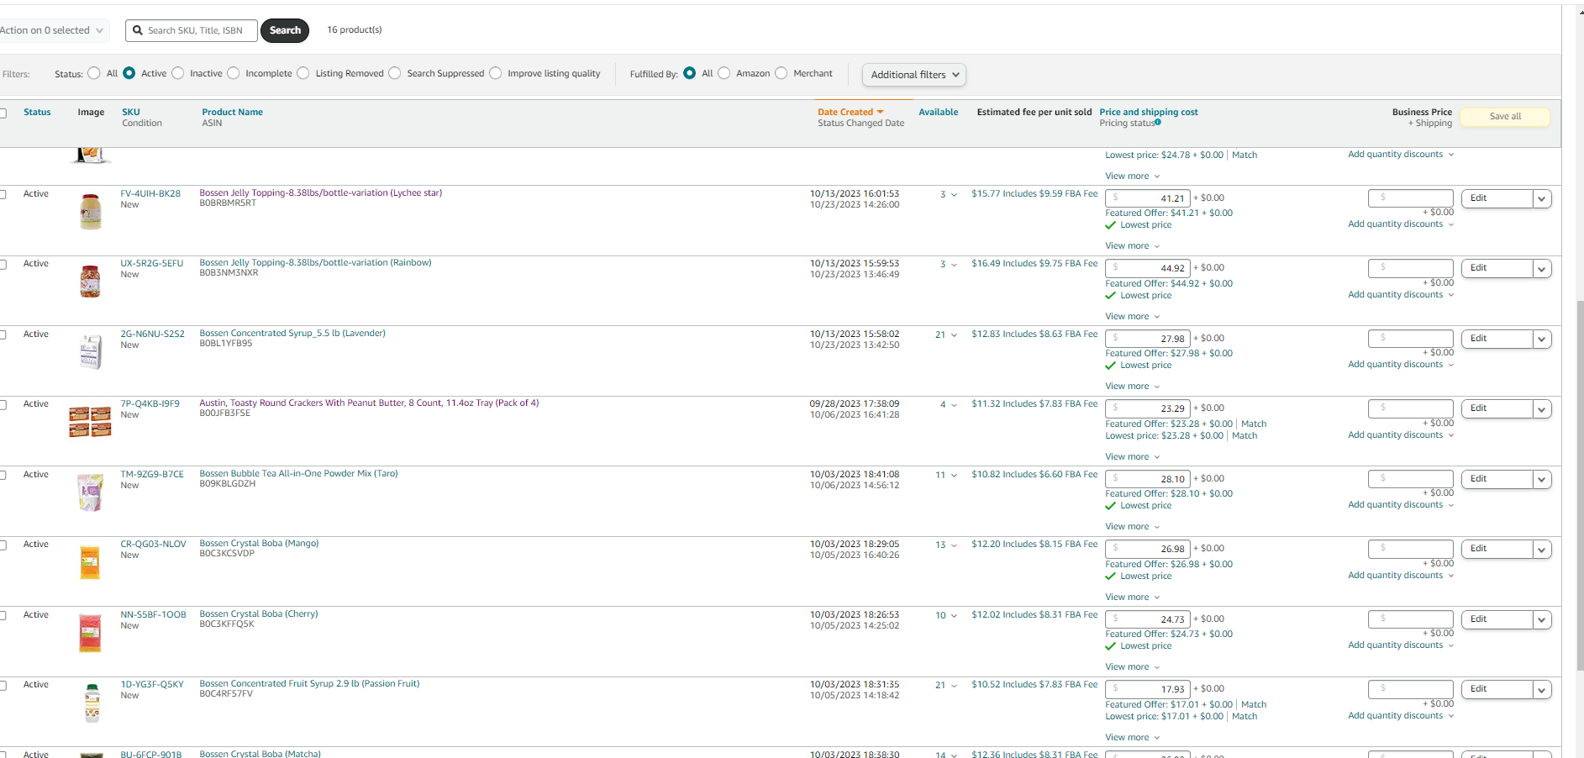The height and width of the screenshot is (758, 1584).
Task: Click the Pricing status info icon
Action: coord(1158,122)
